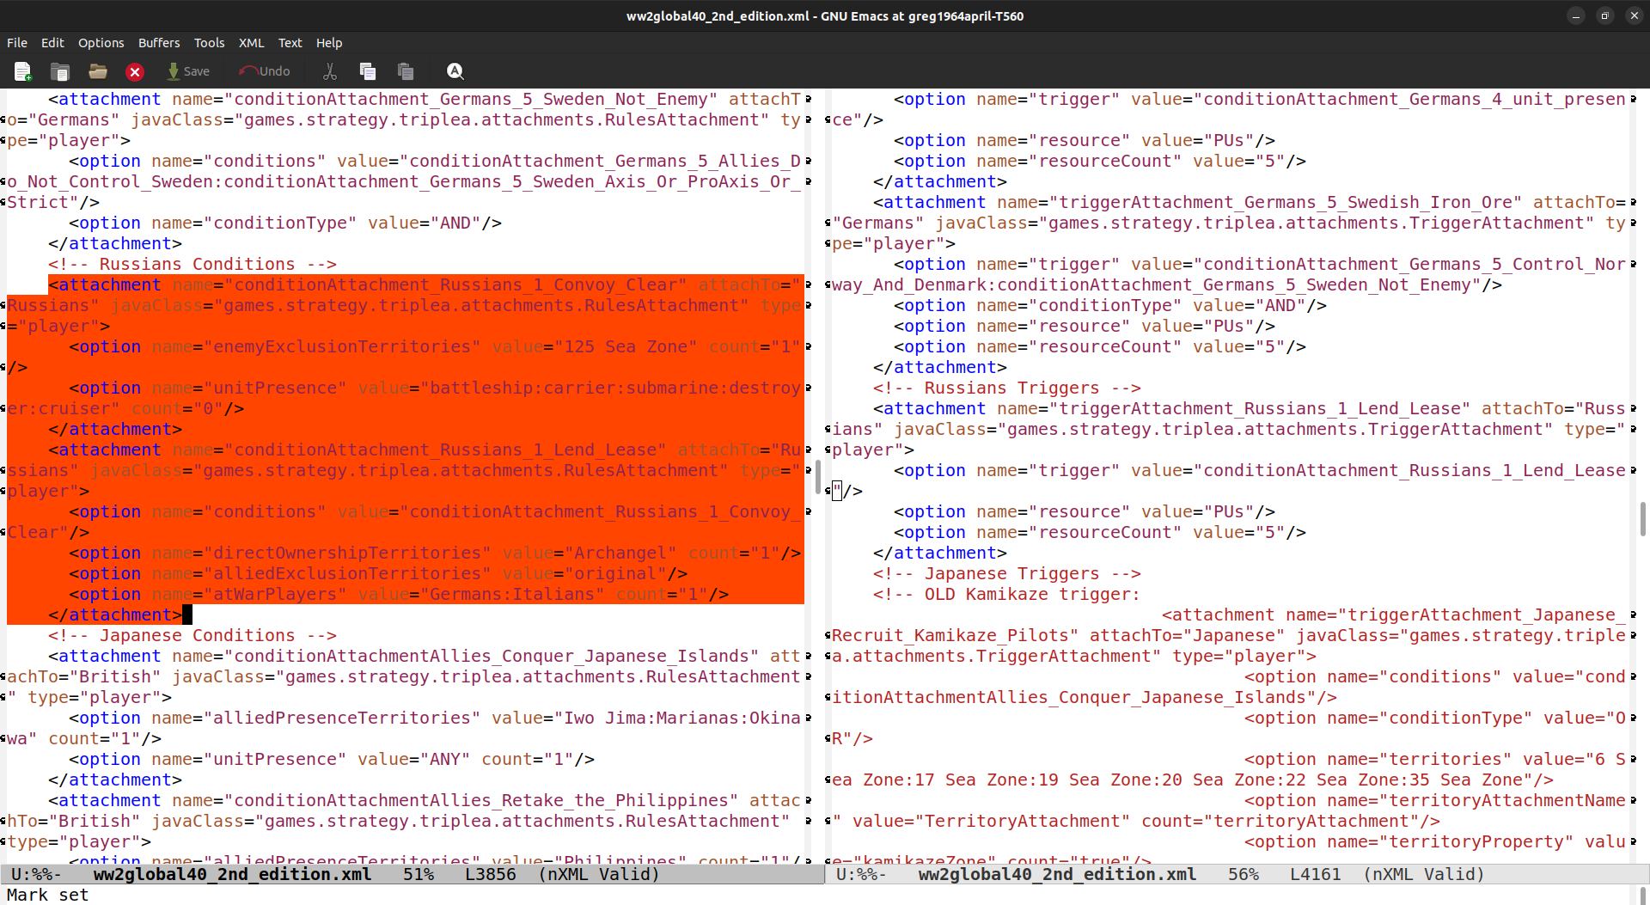Open the Text menu
The image size is (1650, 905).
click(290, 43)
